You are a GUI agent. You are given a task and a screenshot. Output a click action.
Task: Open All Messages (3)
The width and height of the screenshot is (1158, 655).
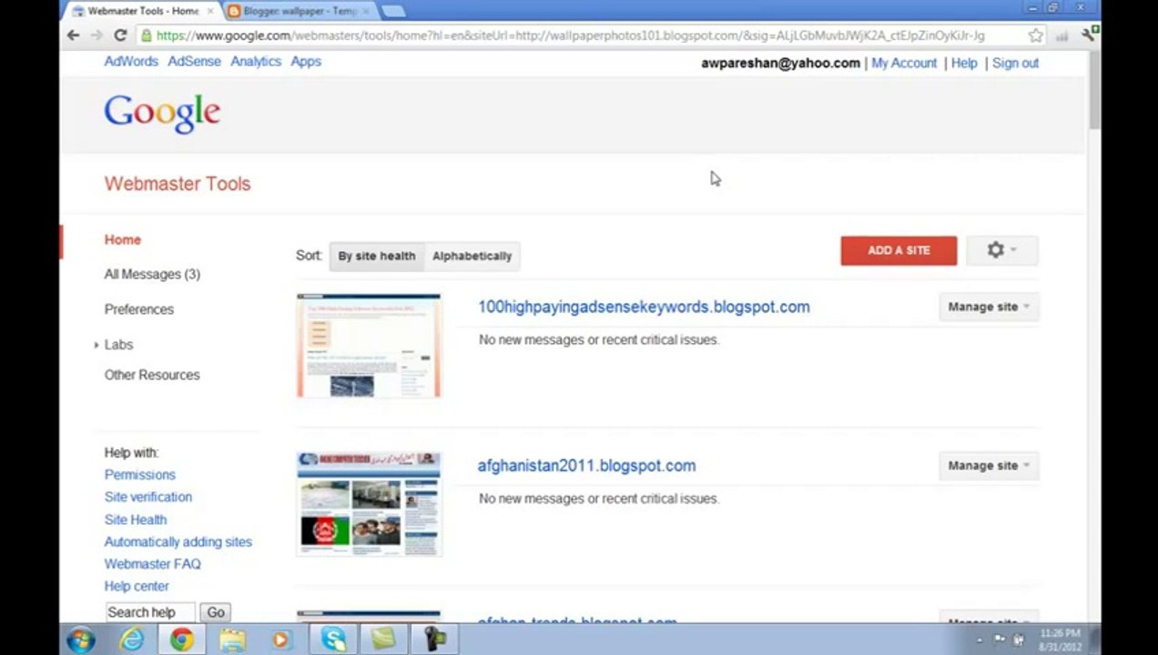(x=152, y=274)
